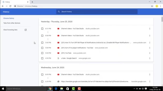Open more actions for 8:31 PM Channel videos
Viewport: 163px width, 91px height.
pos(150,29)
